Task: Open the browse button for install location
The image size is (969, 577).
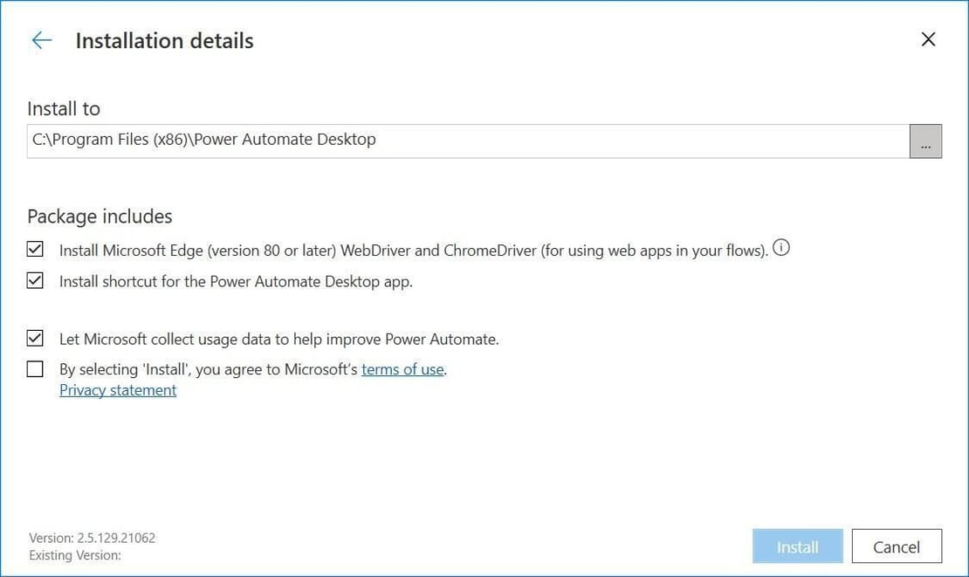Action: click(x=926, y=141)
